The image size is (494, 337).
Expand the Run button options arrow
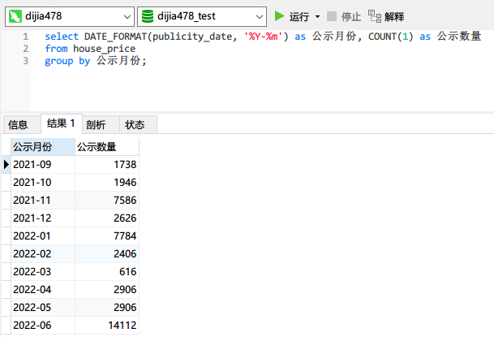pos(317,16)
